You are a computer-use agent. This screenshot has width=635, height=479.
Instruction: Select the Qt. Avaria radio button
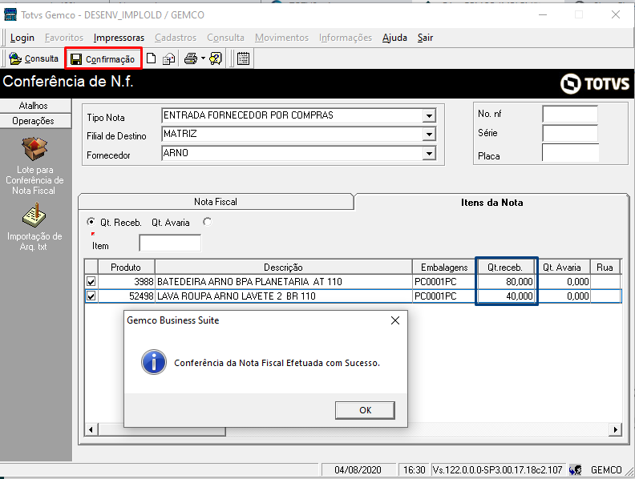pyautogui.click(x=208, y=222)
